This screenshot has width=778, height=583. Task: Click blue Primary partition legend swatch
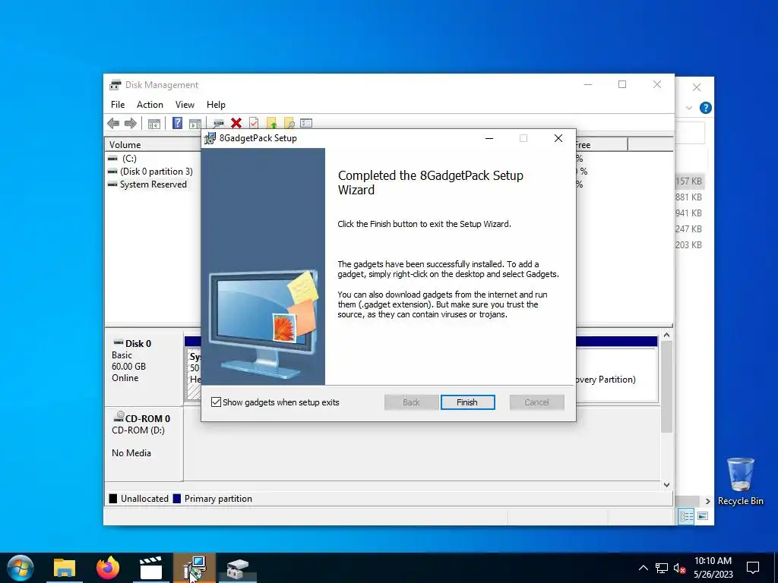[x=176, y=499]
